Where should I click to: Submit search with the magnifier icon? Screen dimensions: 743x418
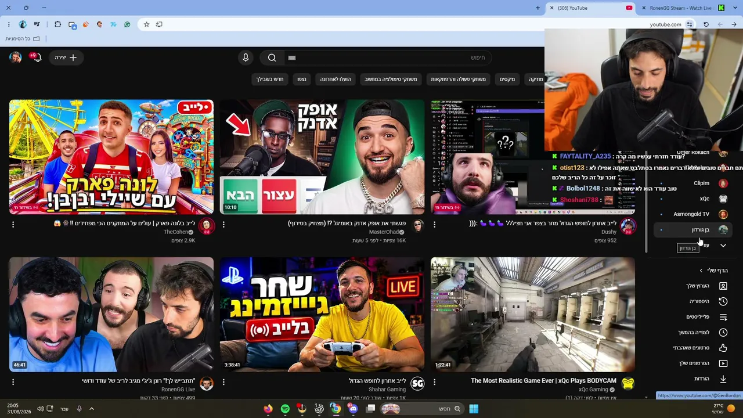click(x=272, y=57)
